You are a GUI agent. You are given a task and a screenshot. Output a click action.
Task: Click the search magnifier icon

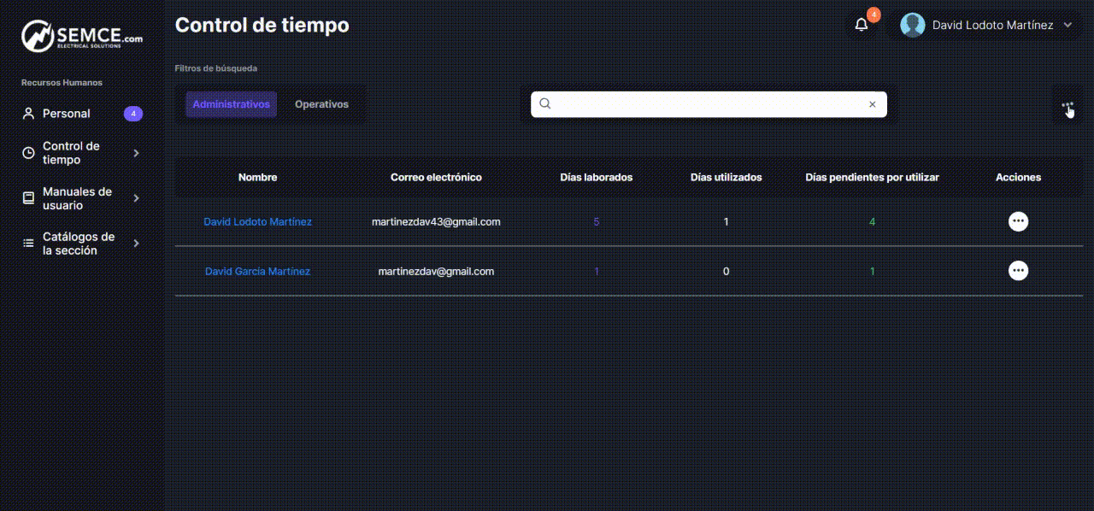(545, 104)
